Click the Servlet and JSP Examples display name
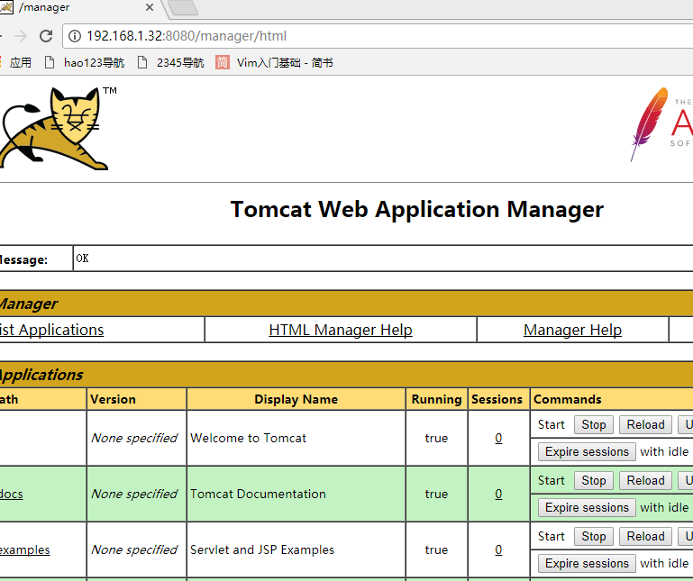693x581 pixels. click(262, 549)
